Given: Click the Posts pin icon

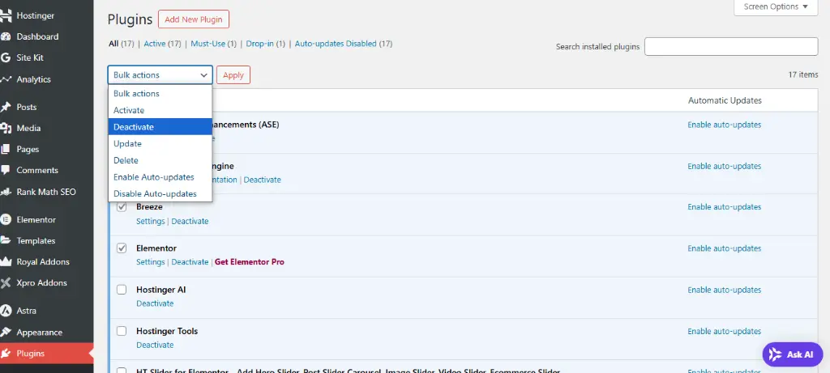Looking at the screenshot, I should point(6,107).
